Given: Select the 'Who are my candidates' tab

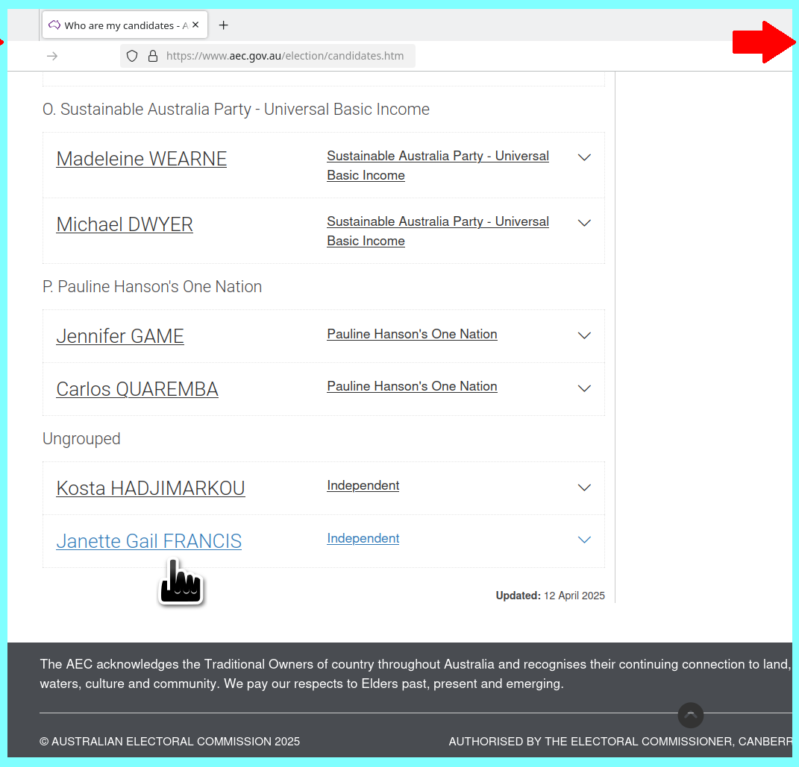Looking at the screenshot, I should coord(119,25).
